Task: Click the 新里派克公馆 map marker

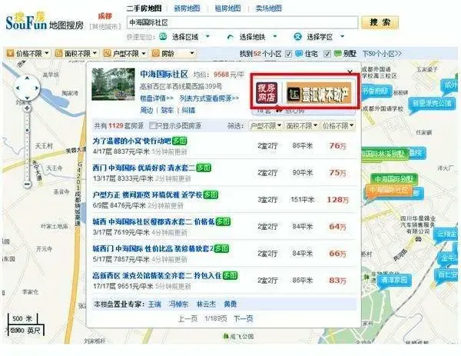Action: (432, 104)
